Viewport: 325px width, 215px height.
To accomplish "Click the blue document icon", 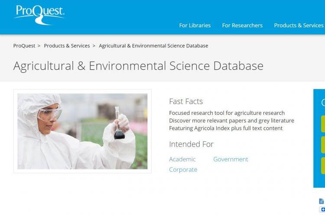I will pyautogui.click(x=321, y=201).
